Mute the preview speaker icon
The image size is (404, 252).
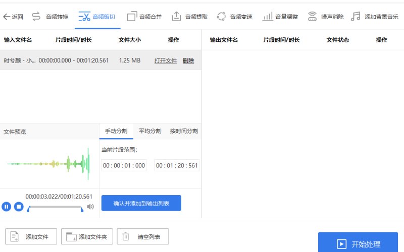pos(90,207)
